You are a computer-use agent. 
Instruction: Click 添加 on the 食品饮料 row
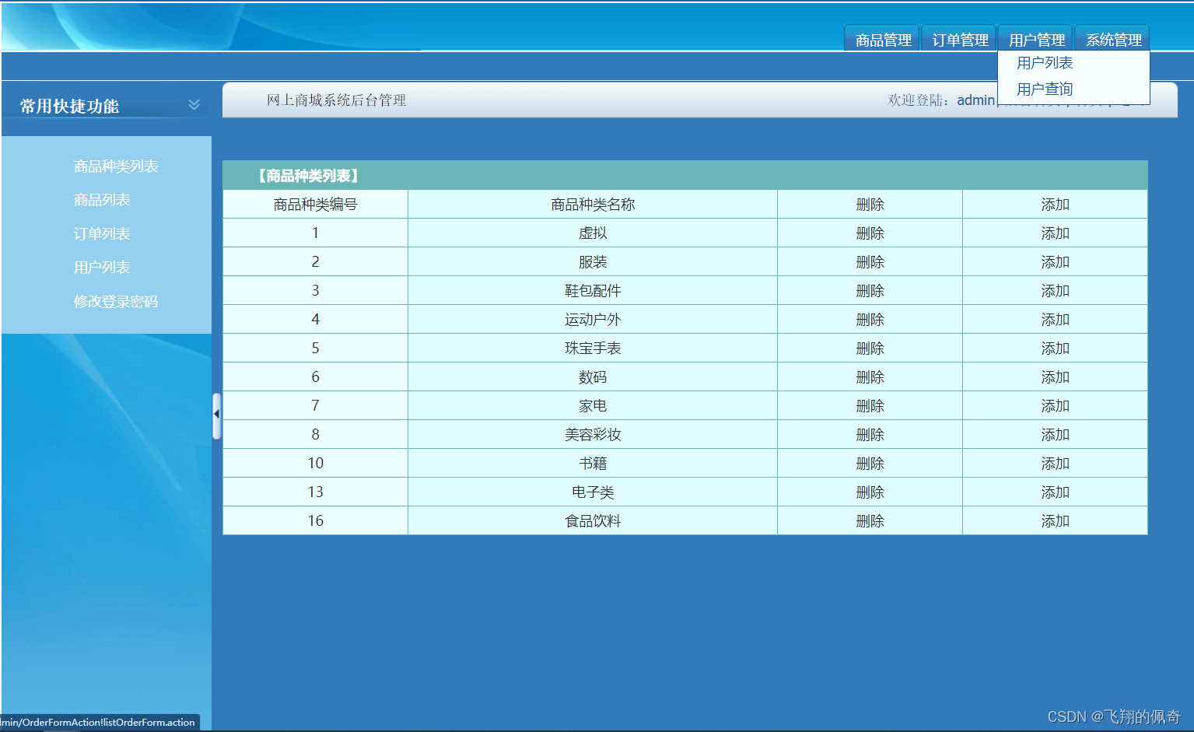click(x=1055, y=520)
